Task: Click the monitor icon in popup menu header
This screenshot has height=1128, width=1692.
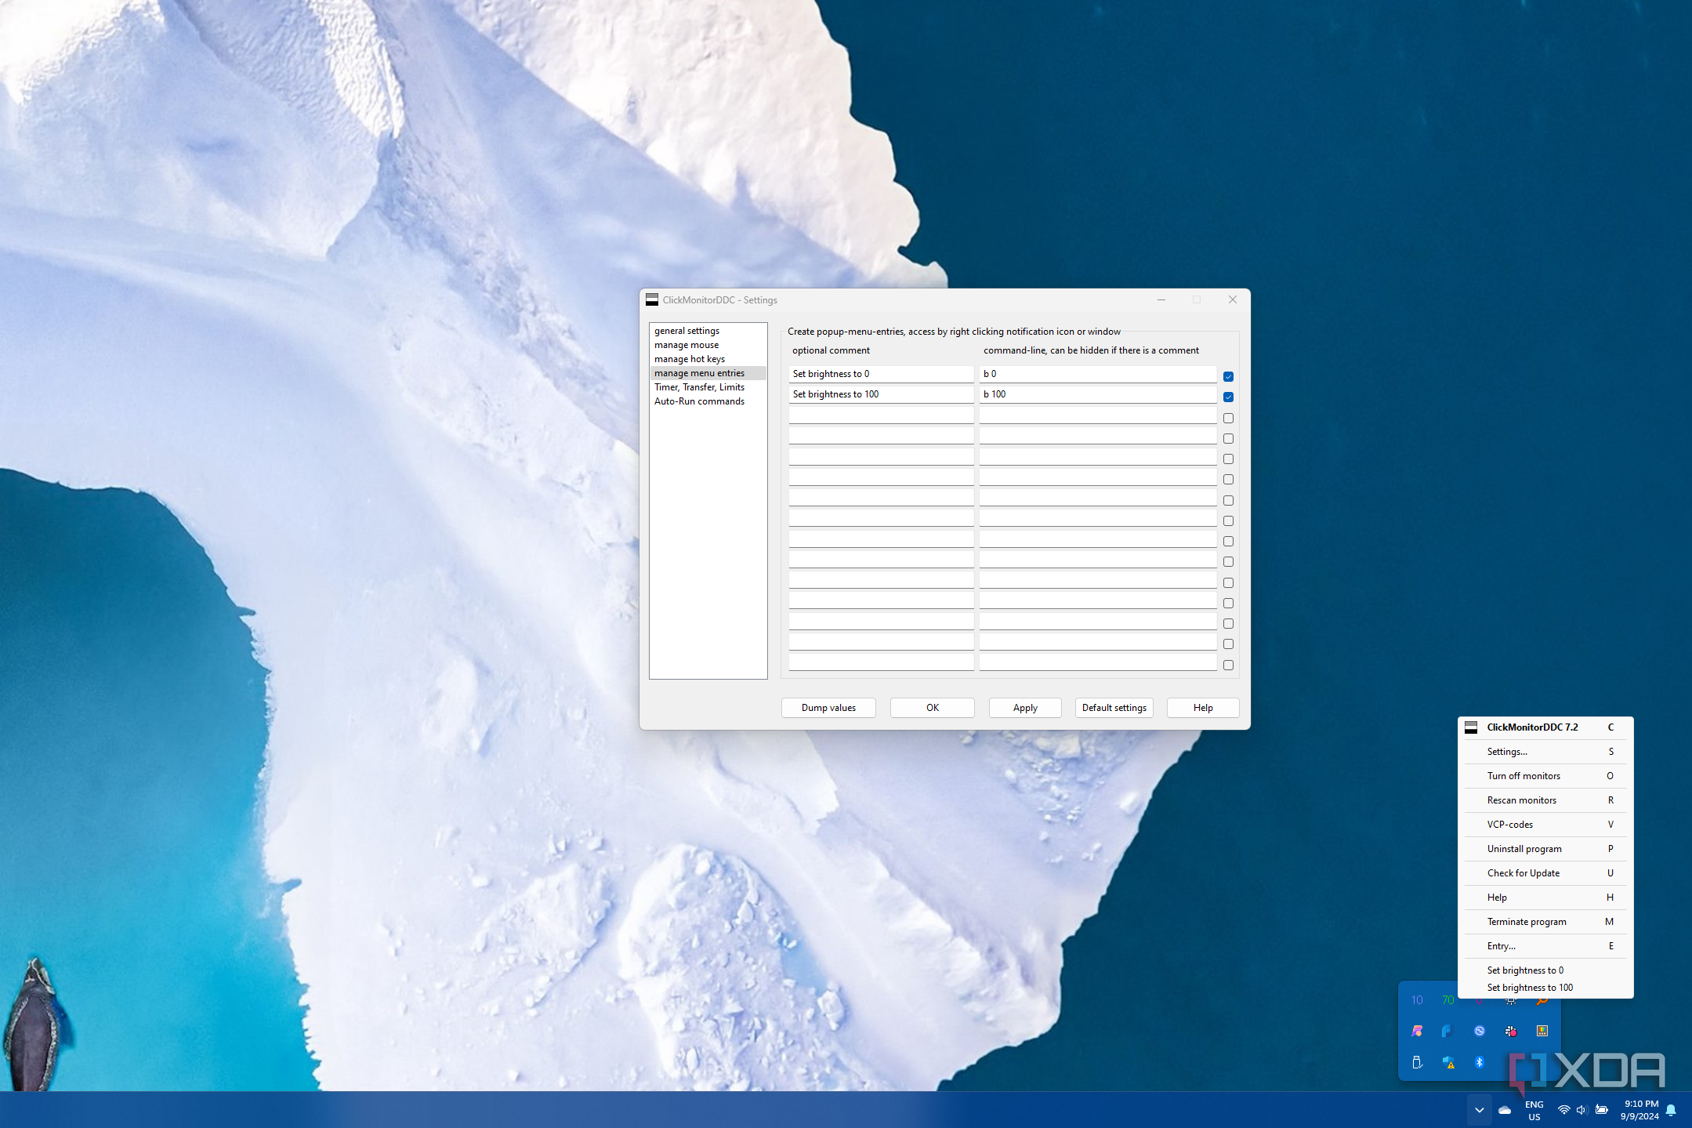Action: tap(1471, 727)
